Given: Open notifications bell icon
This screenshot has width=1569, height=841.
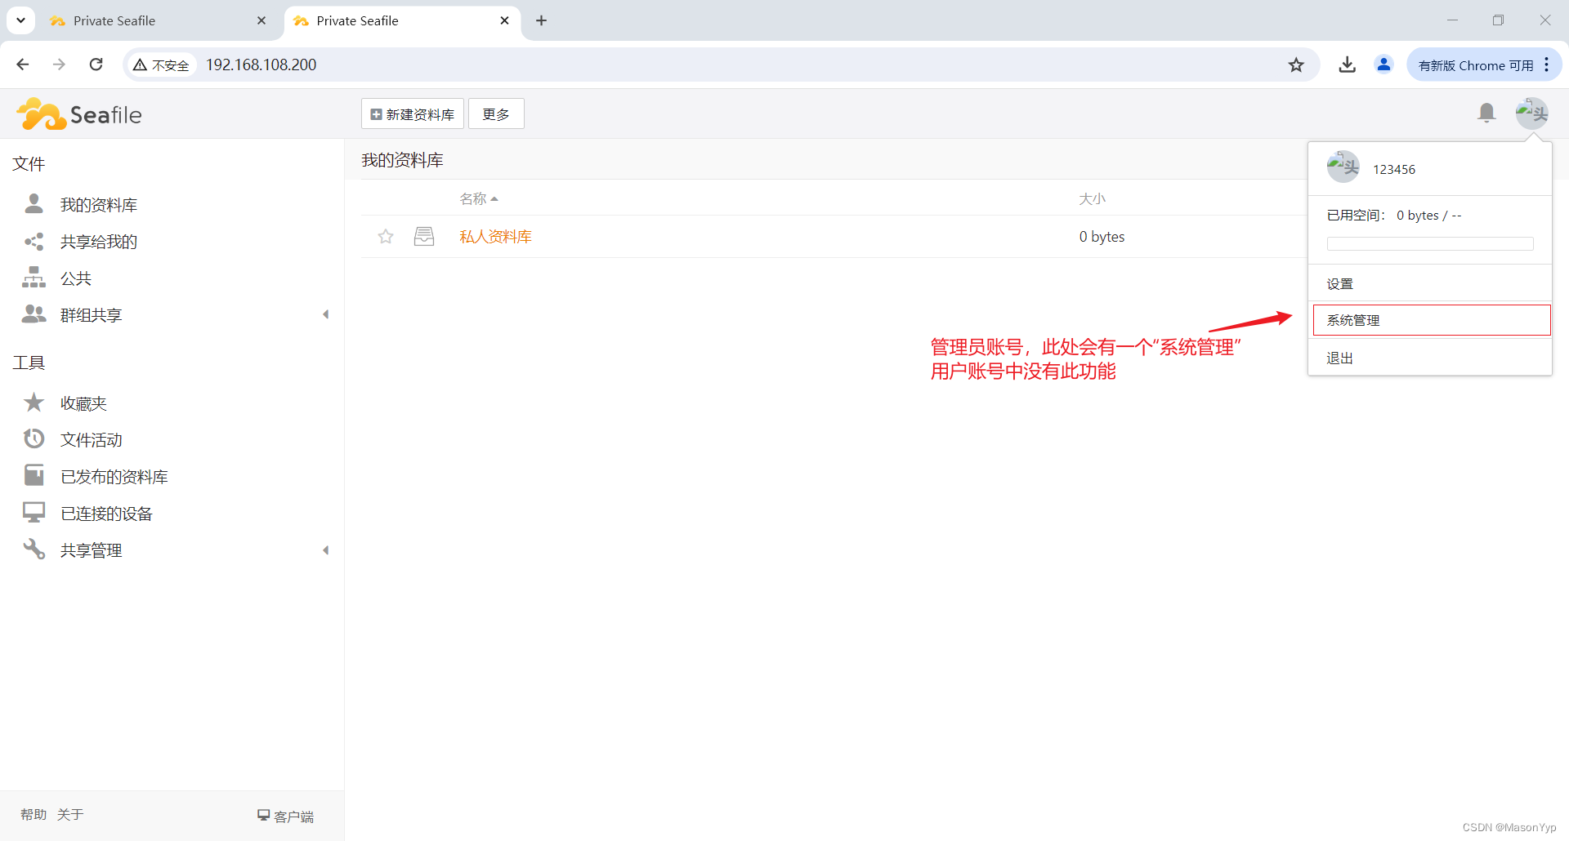Looking at the screenshot, I should 1486,113.
